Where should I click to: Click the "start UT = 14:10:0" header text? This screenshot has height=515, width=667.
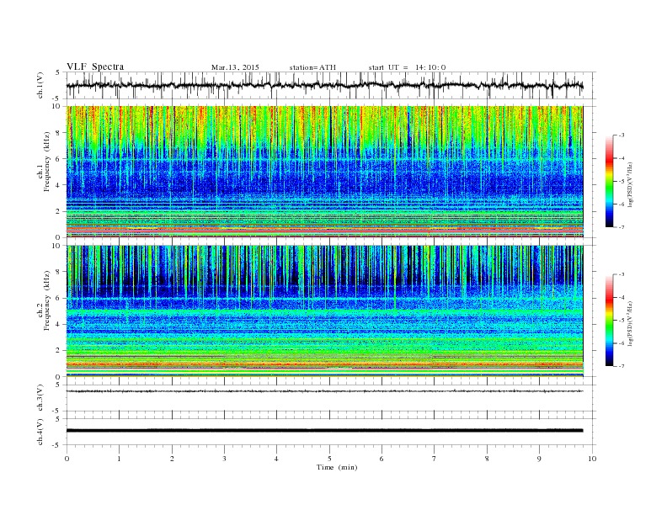[x=407, y=67]
